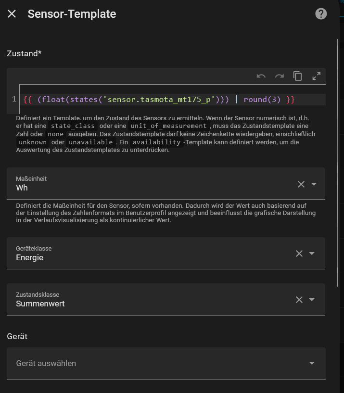The image size is (344, 393).
Task: Open the Zustandsklasse dropdown arrow
Action: point(312,300)
